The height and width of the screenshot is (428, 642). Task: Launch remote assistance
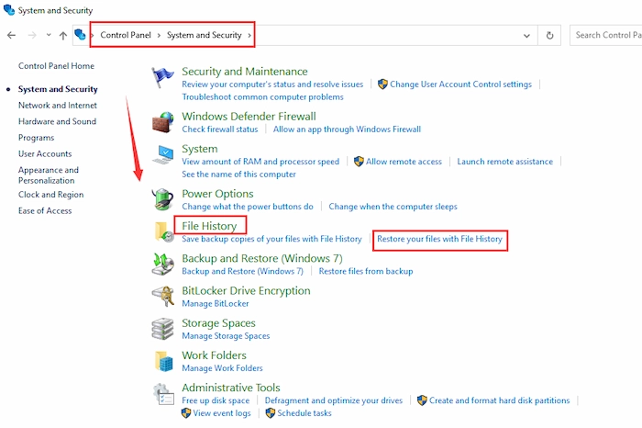[504, 162]
